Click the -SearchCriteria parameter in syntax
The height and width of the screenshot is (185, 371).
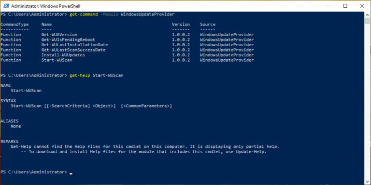pyautogui.click(x=68, y=106)
